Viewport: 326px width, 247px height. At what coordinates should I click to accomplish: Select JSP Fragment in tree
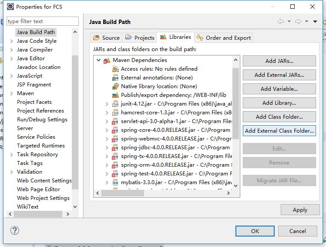pyautogui.click(x=34, y=85)
